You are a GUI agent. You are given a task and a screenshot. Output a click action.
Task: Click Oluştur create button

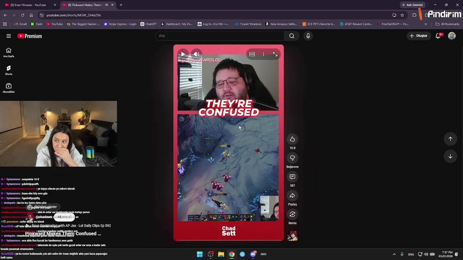(419, 36)
